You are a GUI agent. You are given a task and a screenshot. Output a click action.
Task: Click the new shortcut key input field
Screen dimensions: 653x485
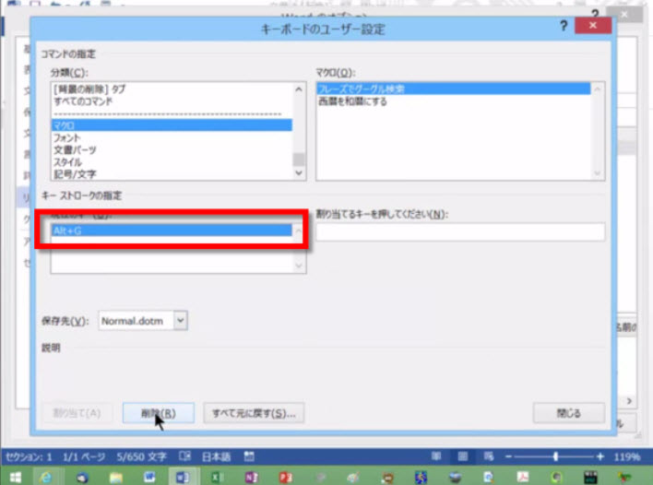pos(459,232)
